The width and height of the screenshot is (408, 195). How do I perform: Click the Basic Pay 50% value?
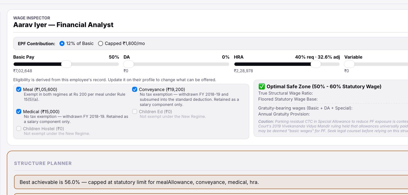(114, 57)
